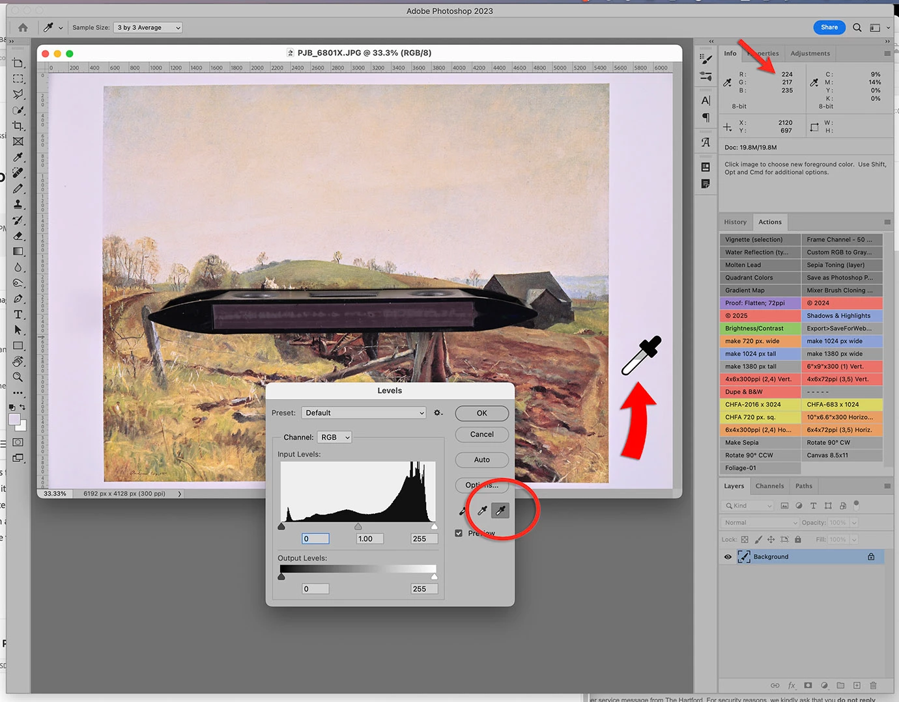
Task: Click the Home icon in options bar
Action: pyautogui.click(x=23, y=27)
